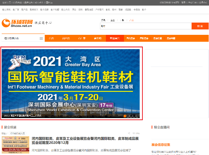Open the Hanoi exhibition article thumbnail
The width and height of the screenshot is (209, 155).
coord(15,145)
